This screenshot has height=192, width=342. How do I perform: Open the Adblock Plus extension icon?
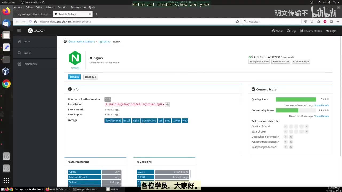pos(325,22)
